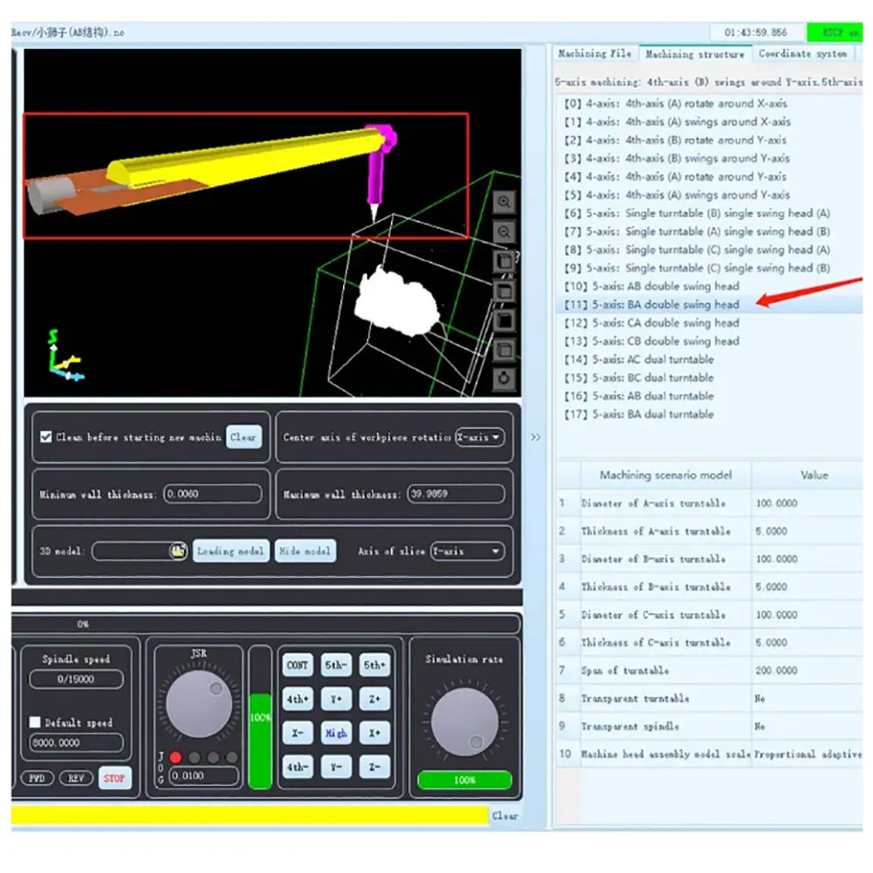
Task: Click the Loading model button
Action: (230, 551)
